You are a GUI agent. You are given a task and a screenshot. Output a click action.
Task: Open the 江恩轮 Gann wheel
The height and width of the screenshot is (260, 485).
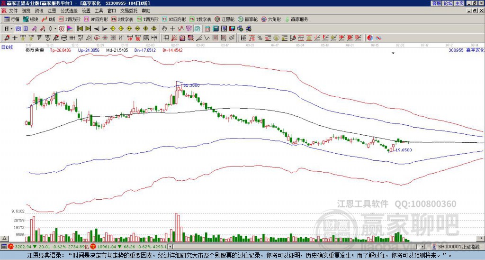(225, 19)
